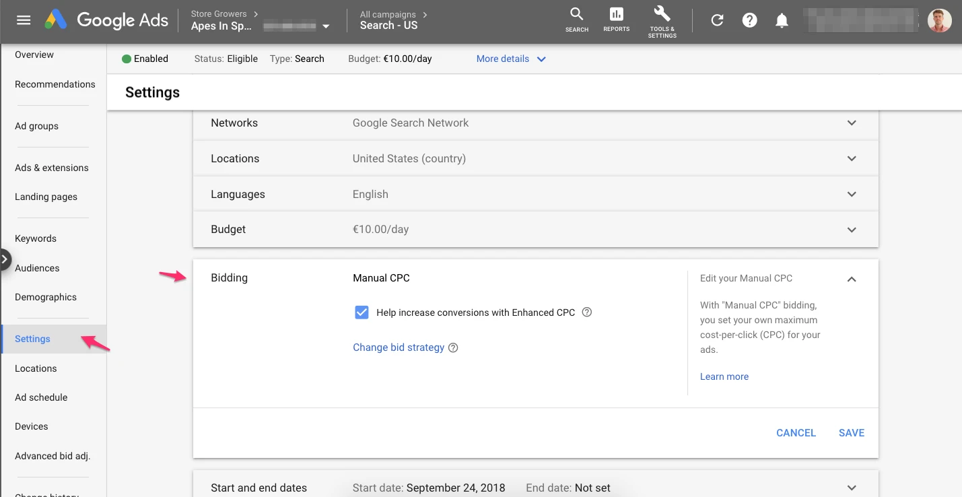Image resolution: width=962 pixels, height=497 pixels.
Task: Open the Help question mark icon
Action: click(750, 20)
